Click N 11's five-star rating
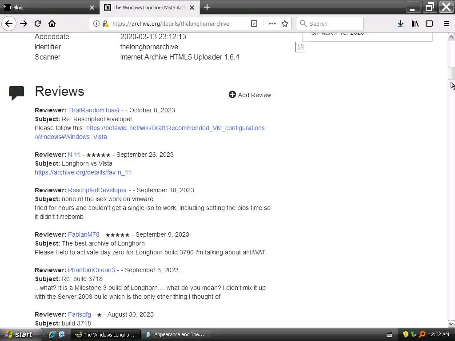This screenshot has height=341, width=455. click(x=98, y=155)
